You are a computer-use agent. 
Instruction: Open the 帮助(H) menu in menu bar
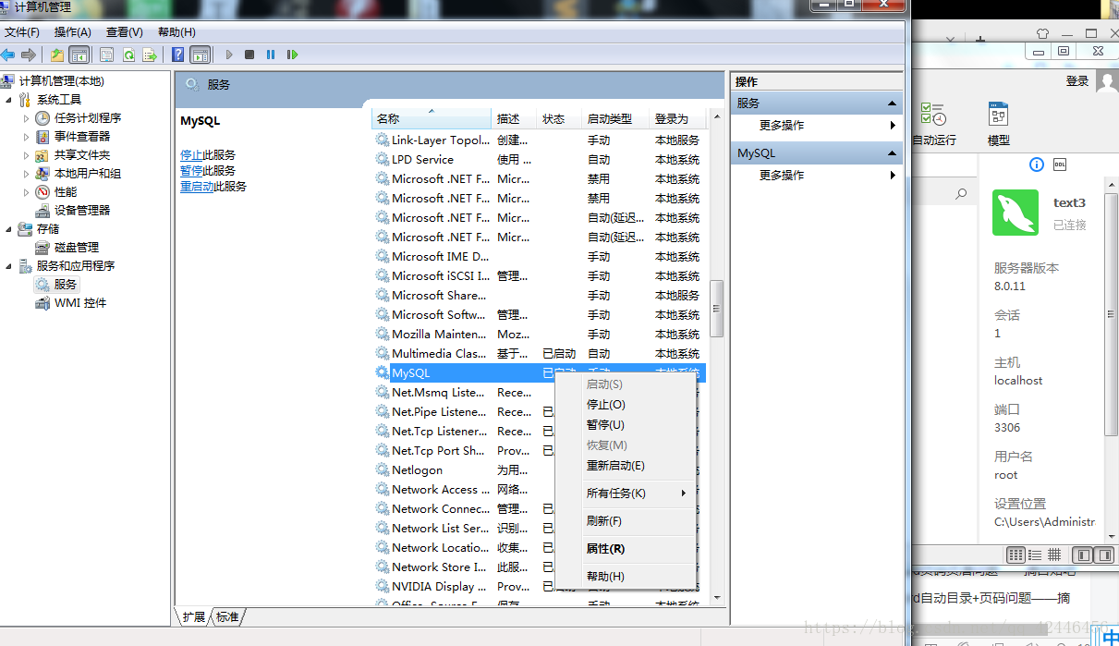(176, 32)
